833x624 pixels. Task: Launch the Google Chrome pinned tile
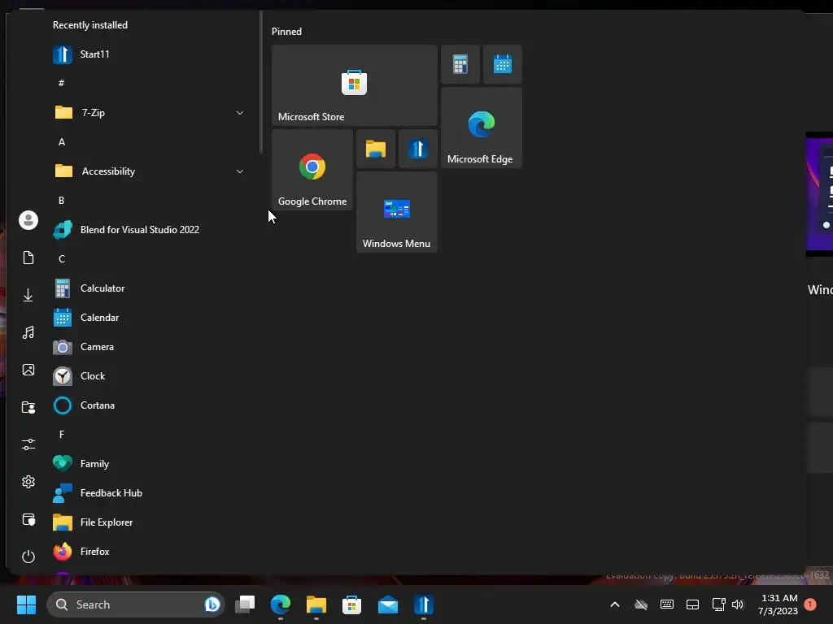[x=312, y=170]
